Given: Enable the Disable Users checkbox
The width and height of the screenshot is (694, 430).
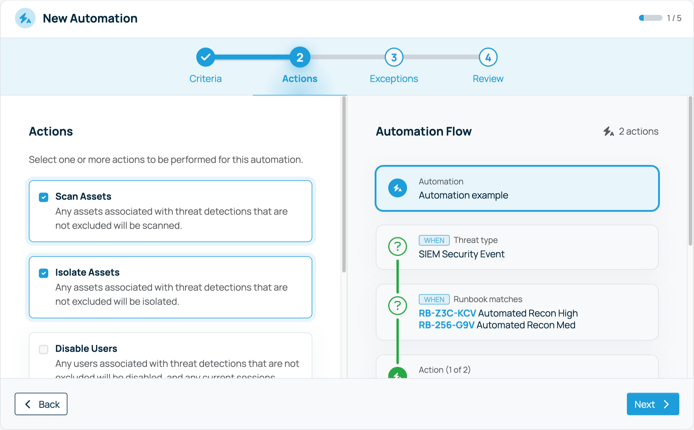Looking at the screenshot, I should point(44,349).
